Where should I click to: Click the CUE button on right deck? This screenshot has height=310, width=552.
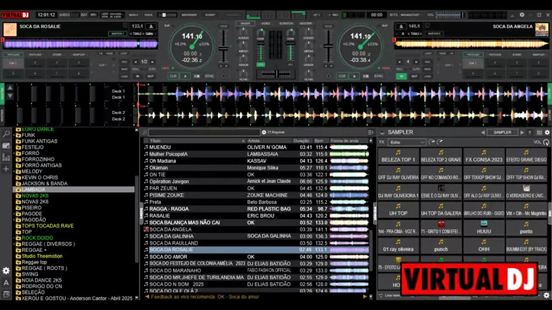click(x=342, y=76)
